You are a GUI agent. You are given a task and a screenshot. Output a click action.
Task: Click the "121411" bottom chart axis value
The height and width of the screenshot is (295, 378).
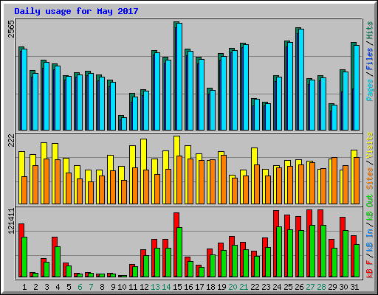point(12,221)
